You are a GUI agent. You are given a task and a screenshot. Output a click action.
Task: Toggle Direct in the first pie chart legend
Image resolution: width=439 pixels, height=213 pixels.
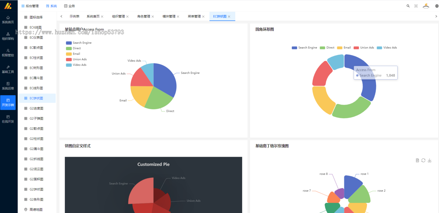click(74, 48)
